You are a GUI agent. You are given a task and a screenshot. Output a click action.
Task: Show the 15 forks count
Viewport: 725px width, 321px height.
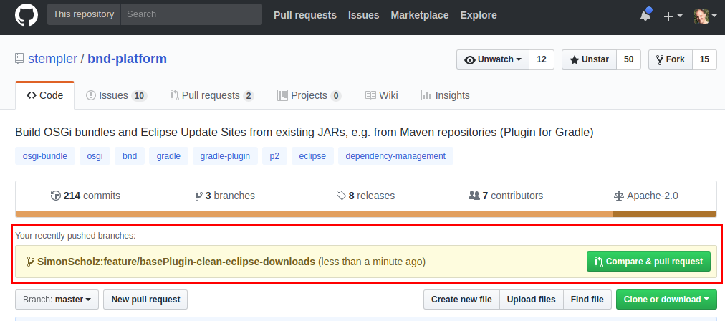click(x=704, y=59)
